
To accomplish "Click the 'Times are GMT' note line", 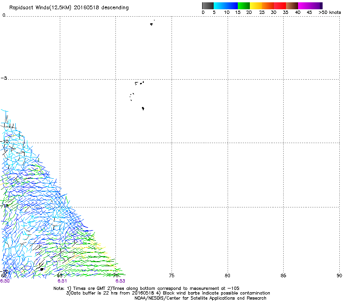I will [146, 288].
